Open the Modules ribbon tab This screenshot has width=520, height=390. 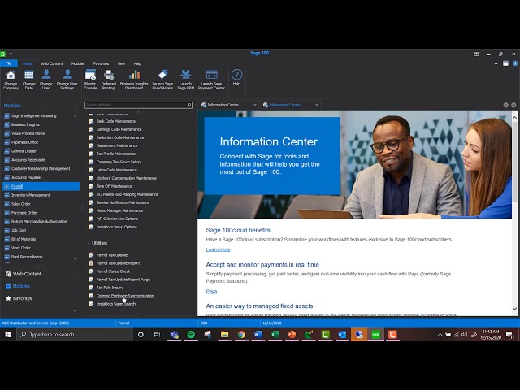[78, 63]
